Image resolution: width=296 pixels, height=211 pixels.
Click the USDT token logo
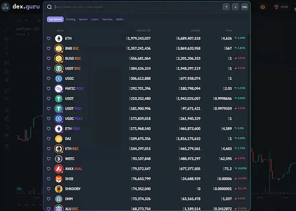(59, 99)
